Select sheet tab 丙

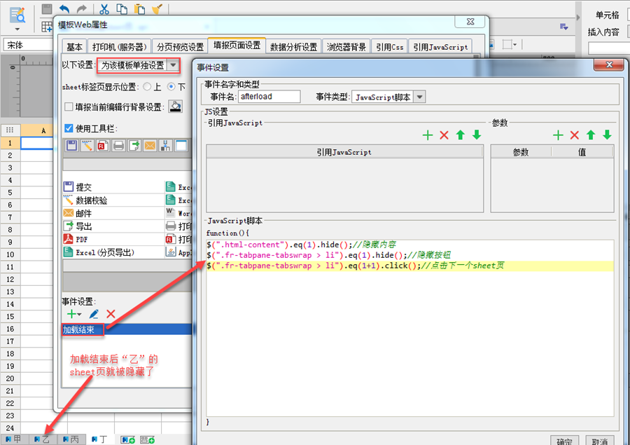(71, 439)
